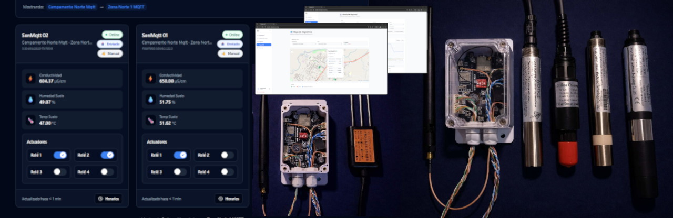Image resolution: width=673 pixels, height=218 pixels.
Task: Open Horarios schedule on SenMqtt 02 card
Action: (x=109, y=199)
